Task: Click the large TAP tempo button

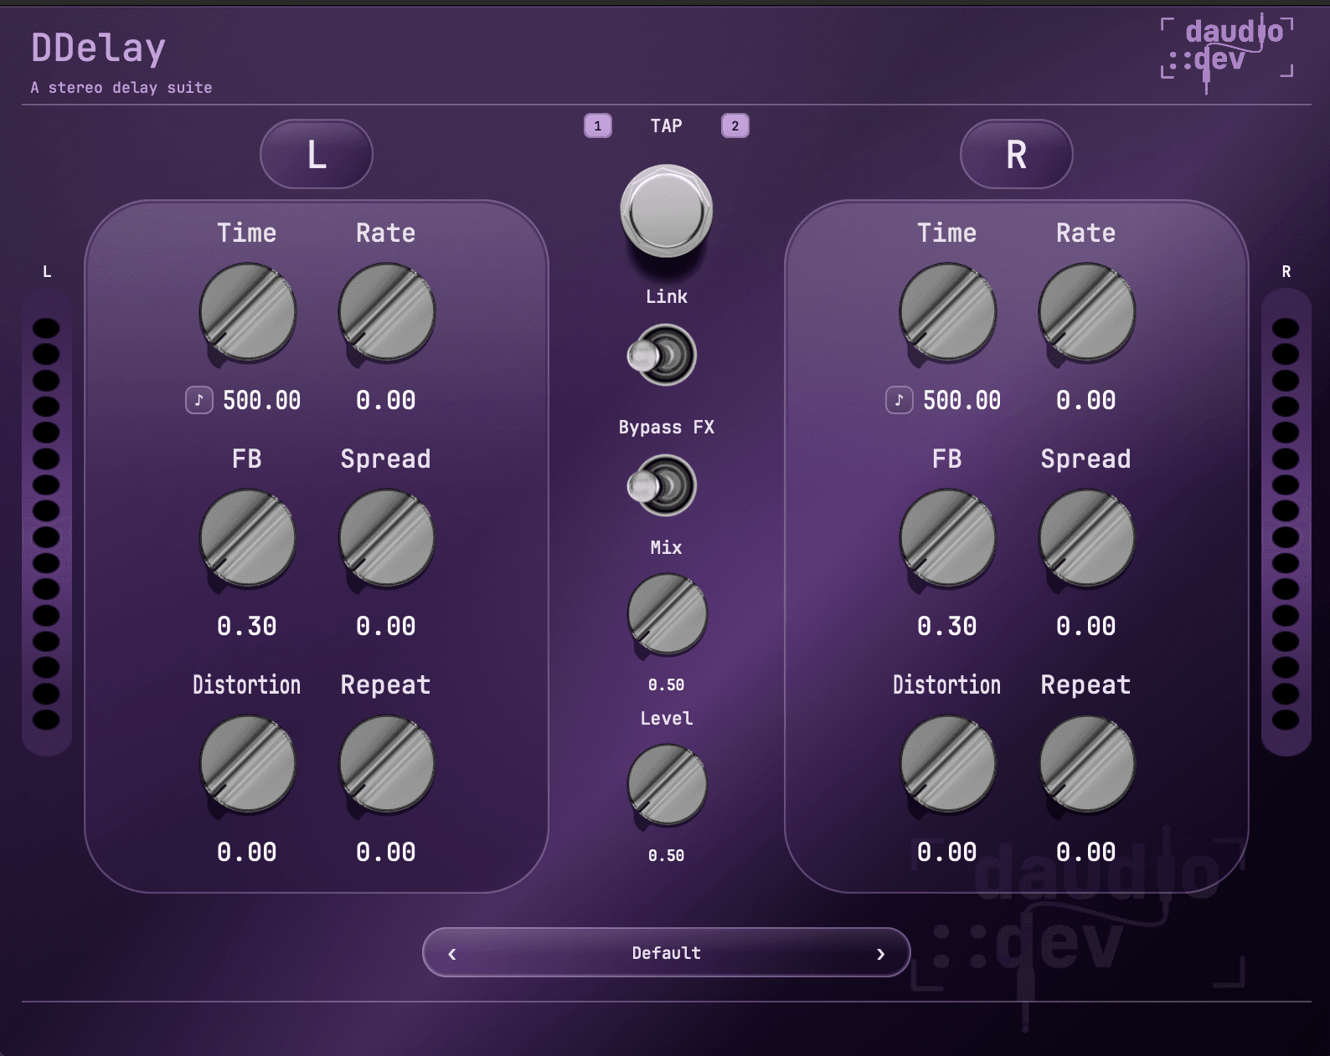Action: coord(666,211)
